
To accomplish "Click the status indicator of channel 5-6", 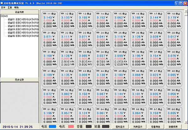I will pyautogui.click(x=134, y=89).
